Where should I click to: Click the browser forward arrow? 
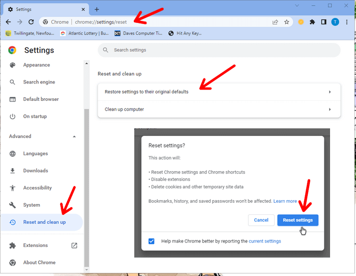tap(20, 22)
